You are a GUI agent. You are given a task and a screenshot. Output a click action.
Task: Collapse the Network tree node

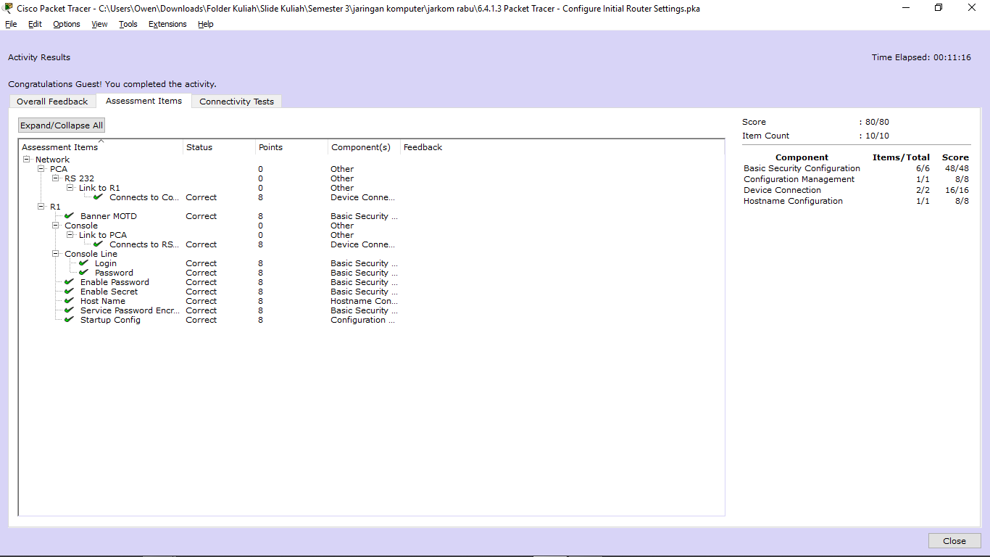(x=27, y=160)
